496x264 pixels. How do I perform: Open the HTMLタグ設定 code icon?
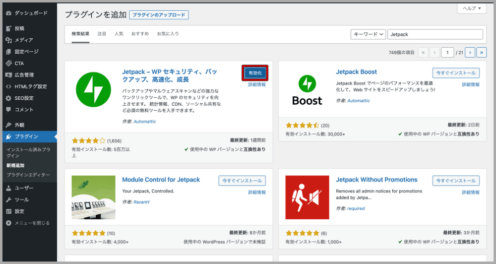[x=8, y=86]
